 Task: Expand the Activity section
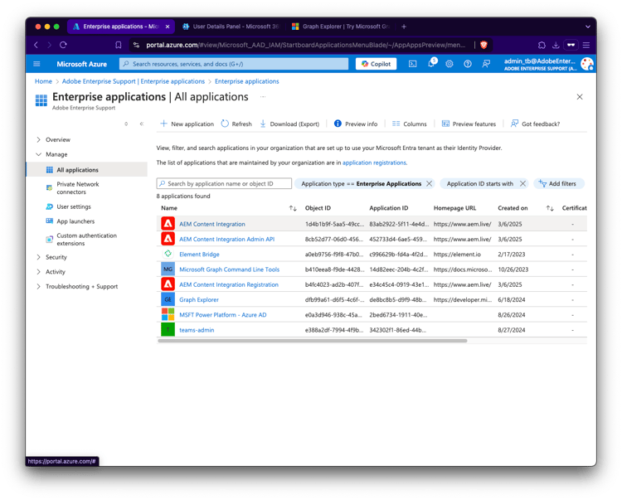(38, 272)
